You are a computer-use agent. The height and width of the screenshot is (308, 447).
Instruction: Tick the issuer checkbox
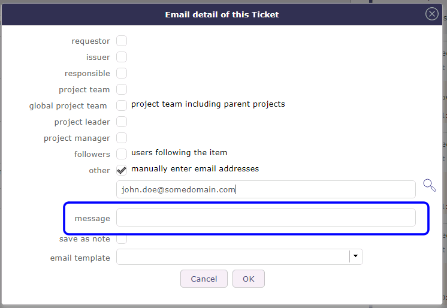122,58
